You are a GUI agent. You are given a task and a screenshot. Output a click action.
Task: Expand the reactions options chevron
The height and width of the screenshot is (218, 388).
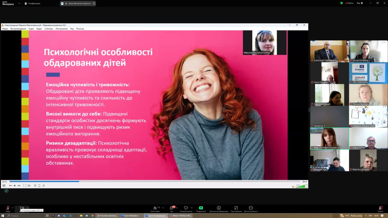pyautogui.click(x=192, y=208)
